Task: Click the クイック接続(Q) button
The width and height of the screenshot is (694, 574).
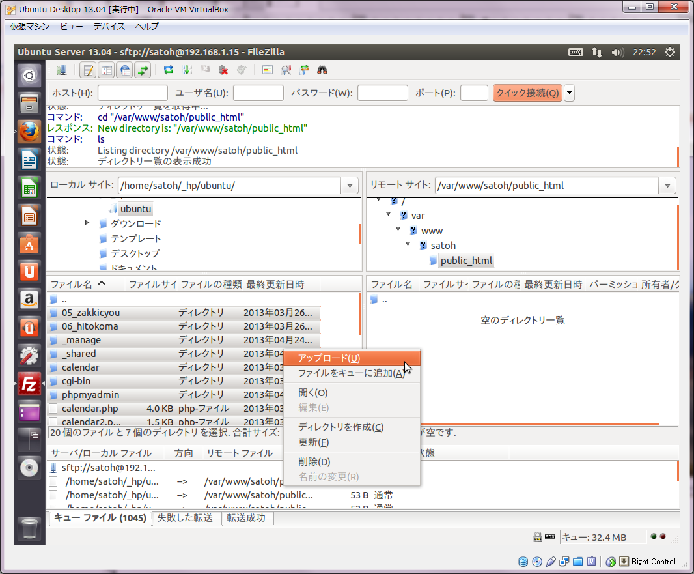Action: pos(527,93)
